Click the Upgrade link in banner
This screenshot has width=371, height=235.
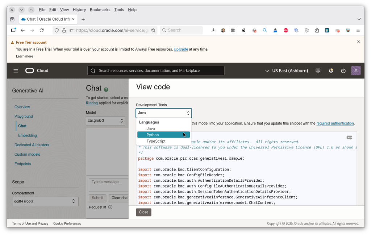click(x=181, y=49)
